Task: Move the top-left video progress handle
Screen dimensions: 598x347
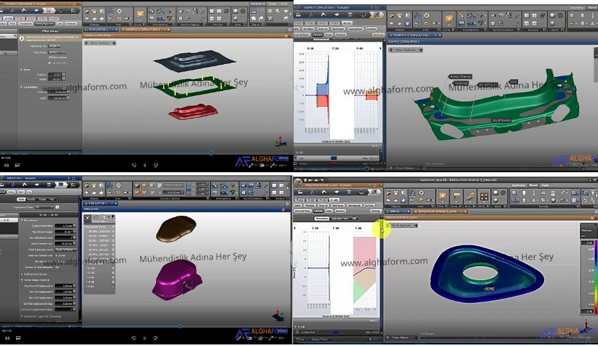Action: [x=211, y=153]
